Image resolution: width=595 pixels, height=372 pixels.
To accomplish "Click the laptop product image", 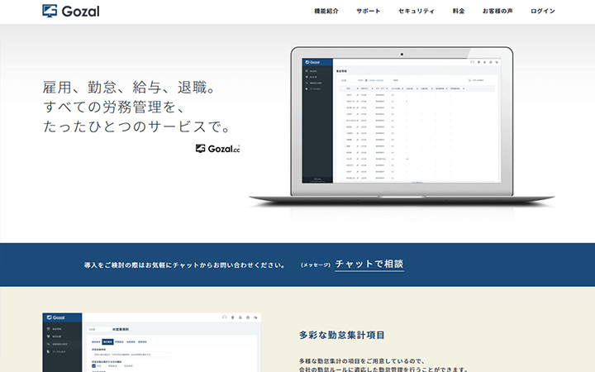I will click(x=402, y=127).
